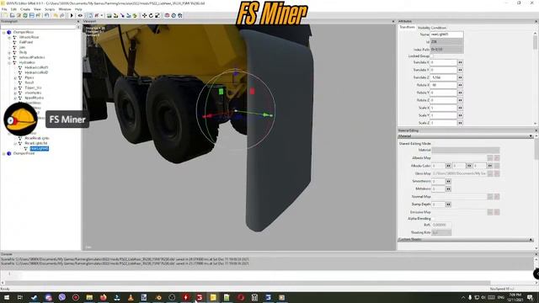
Task: Select the Rotate tool icon
Action: [151, 15]
